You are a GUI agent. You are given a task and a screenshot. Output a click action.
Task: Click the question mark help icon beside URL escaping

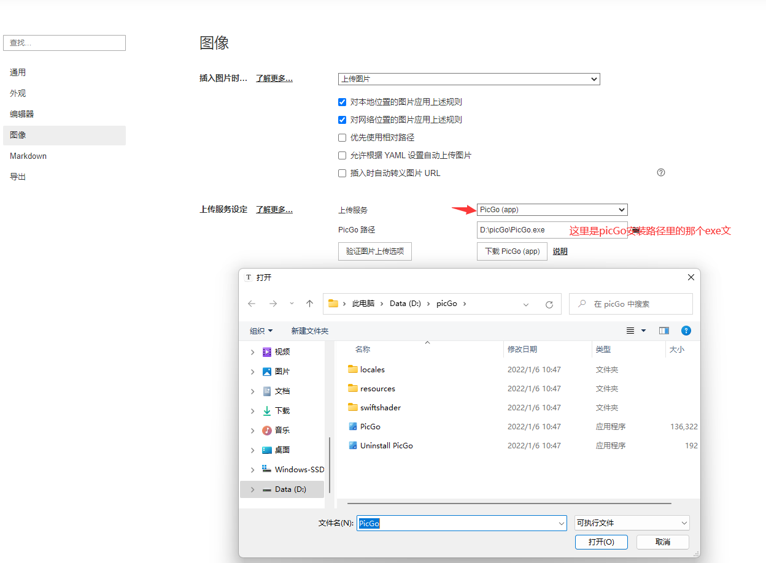click(661, 172)
